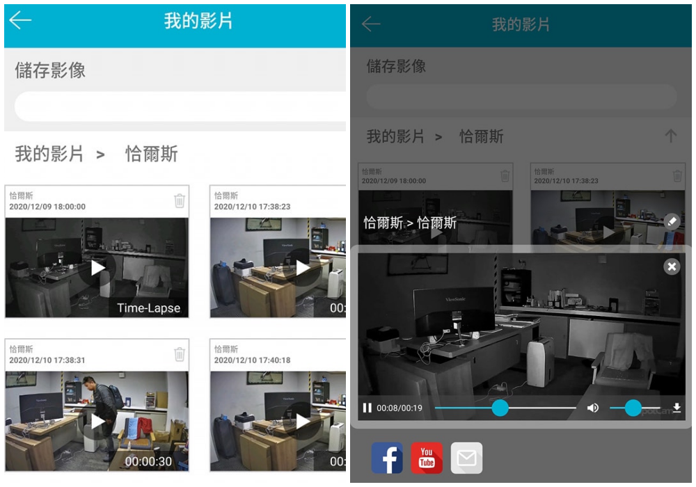Image resolution: width=696 pixels, height=487 pixels.
Task: Pause the playing video
Action: point(367,408)
